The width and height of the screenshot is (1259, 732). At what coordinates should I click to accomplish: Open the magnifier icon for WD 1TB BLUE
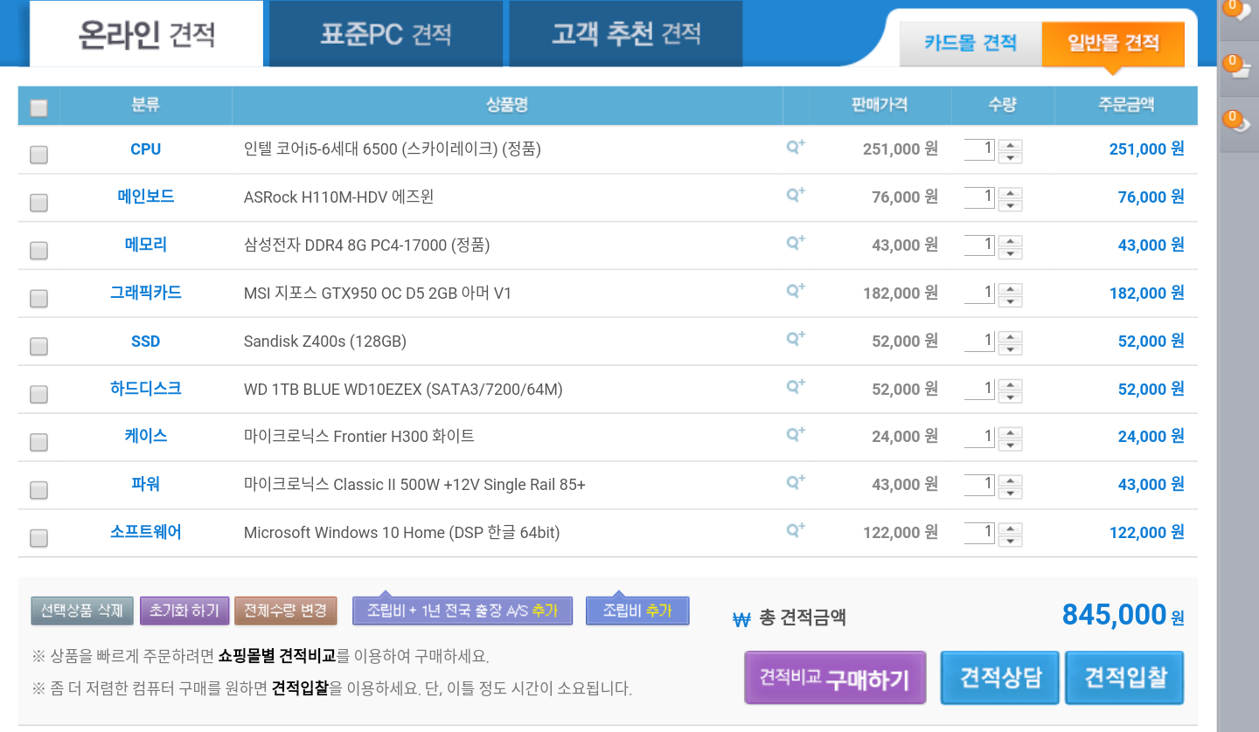795,387
